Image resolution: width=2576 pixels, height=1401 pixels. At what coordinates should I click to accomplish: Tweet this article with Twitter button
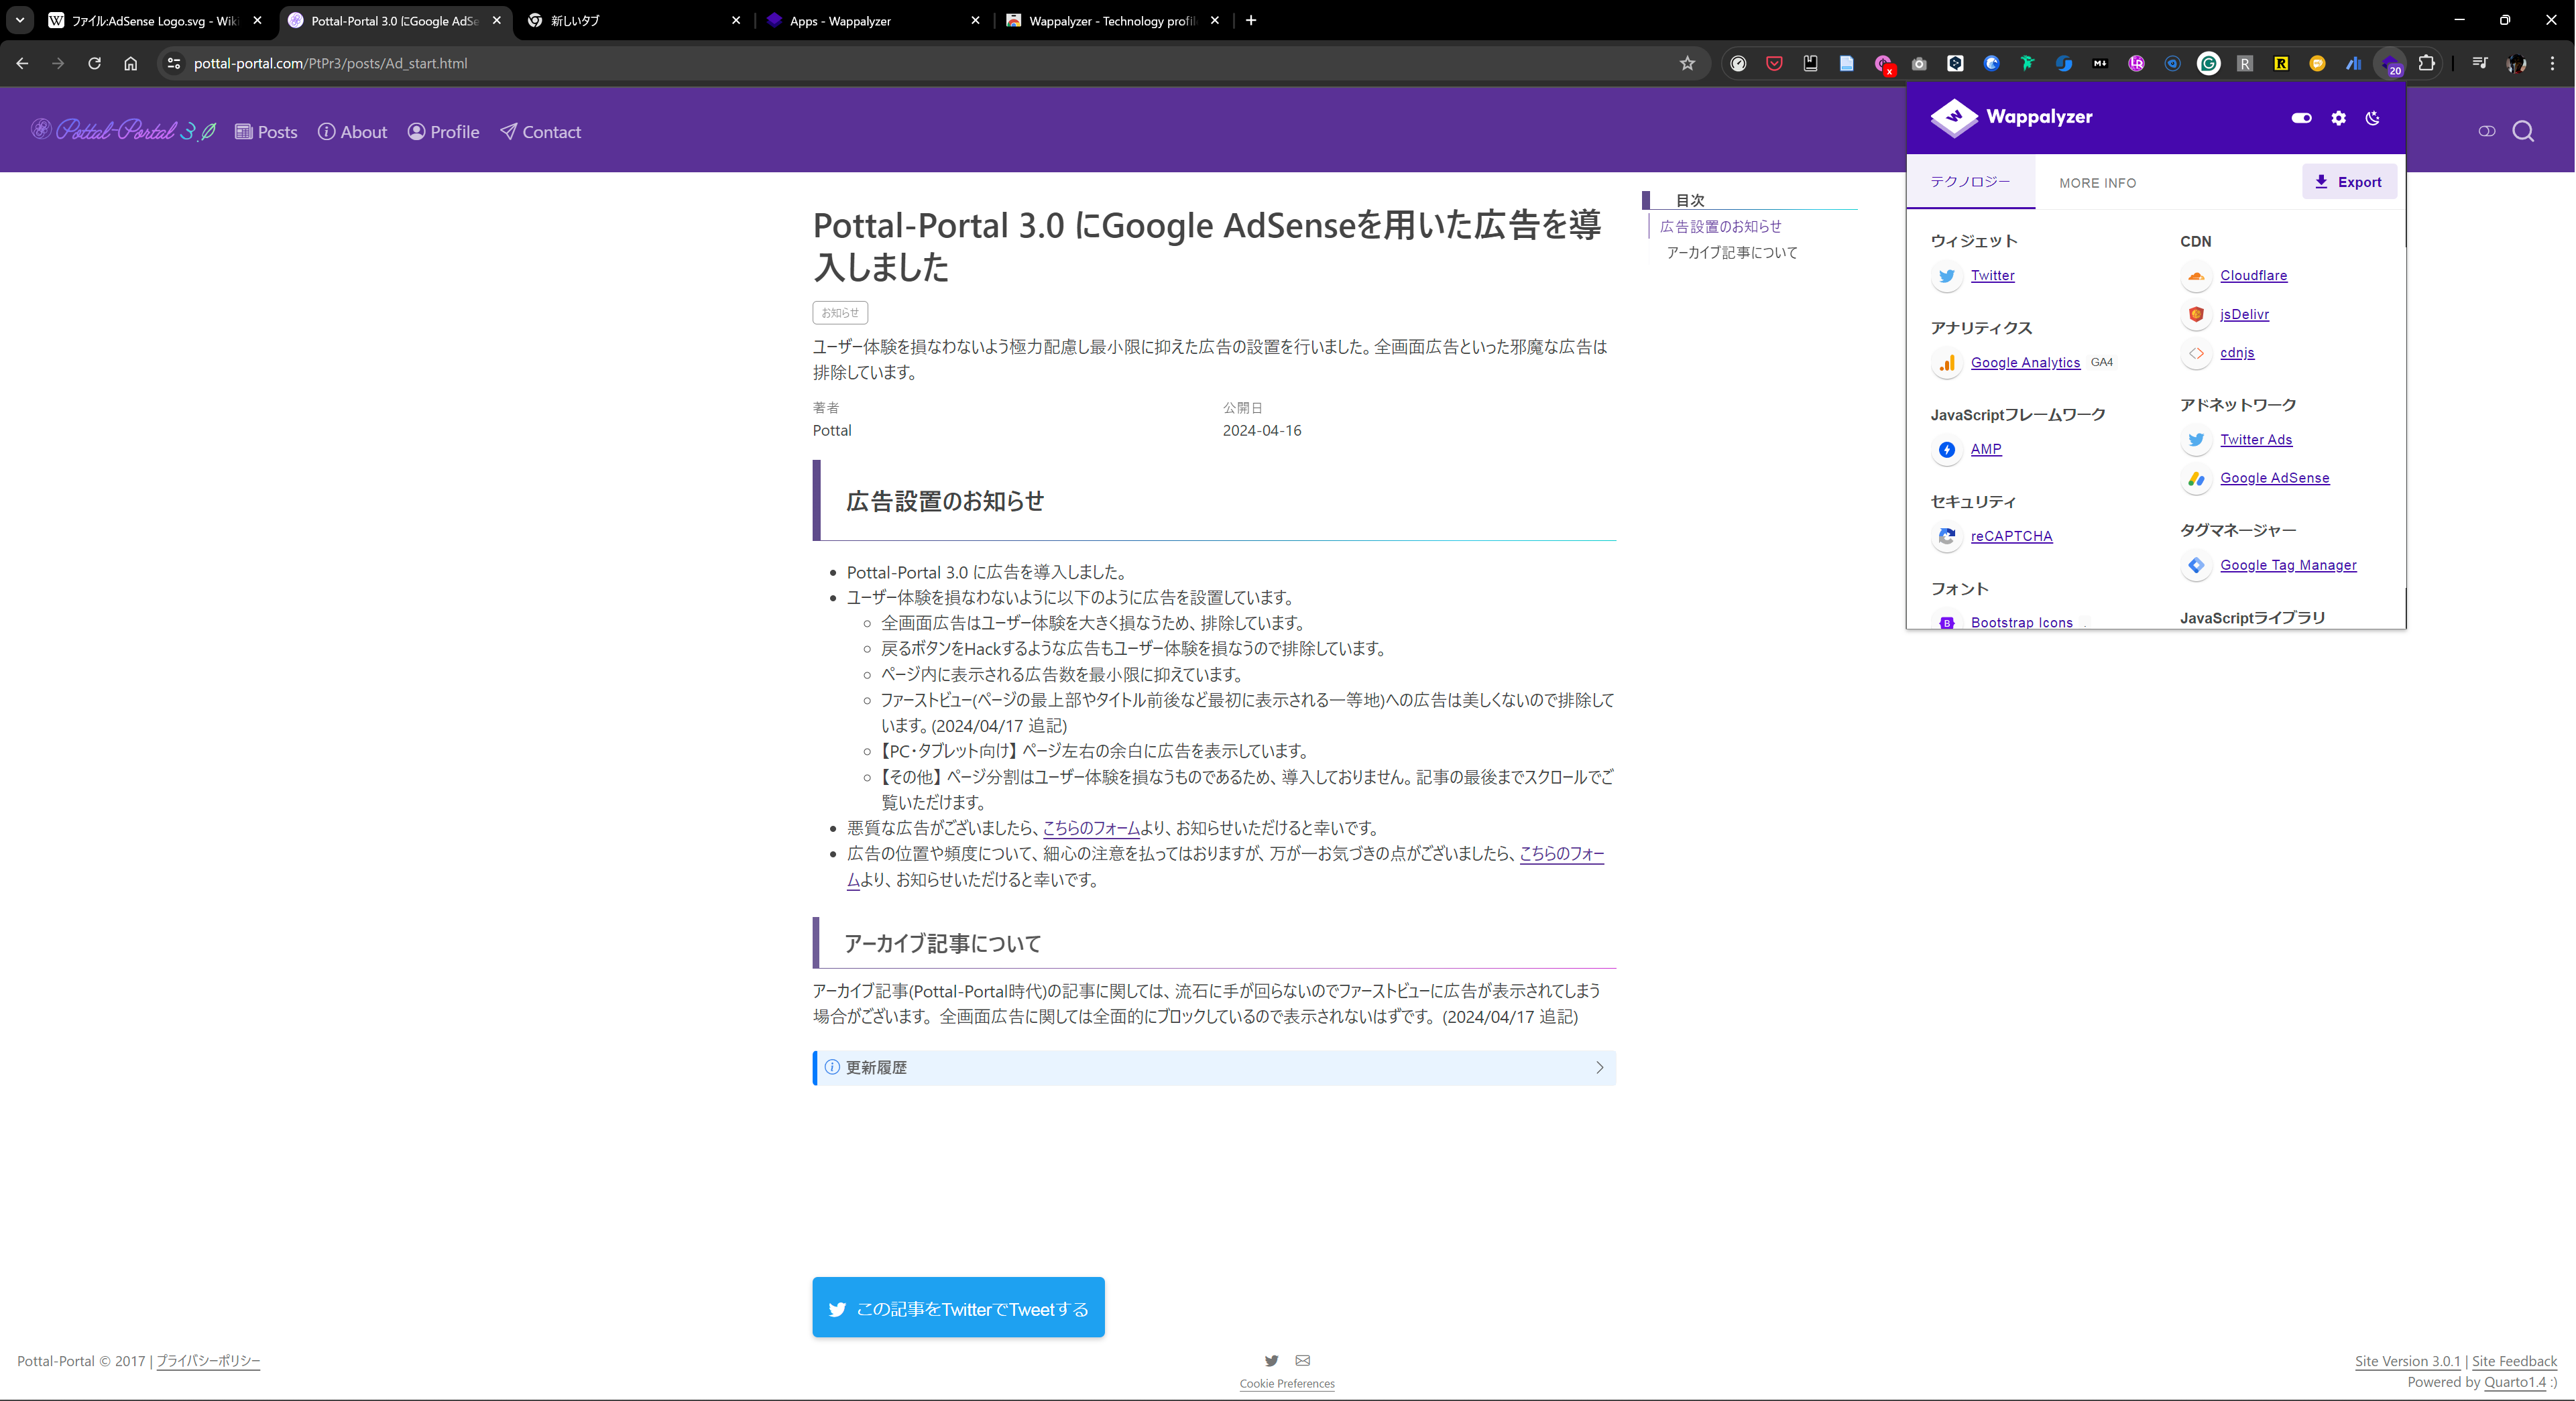coord(958,1308)
